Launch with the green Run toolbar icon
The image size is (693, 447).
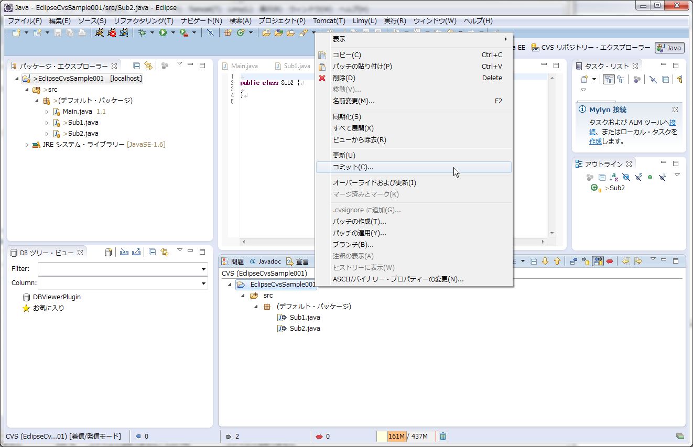pos(163,32)
